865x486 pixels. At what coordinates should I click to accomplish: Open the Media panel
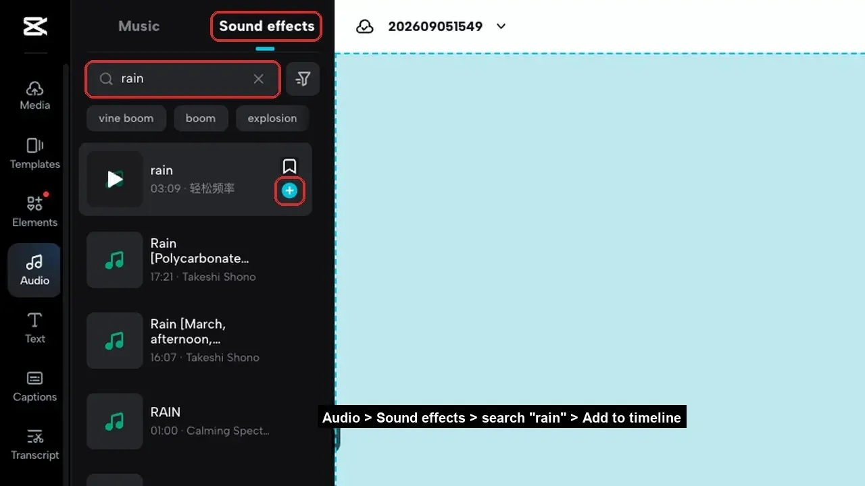[x=34, y=96]
